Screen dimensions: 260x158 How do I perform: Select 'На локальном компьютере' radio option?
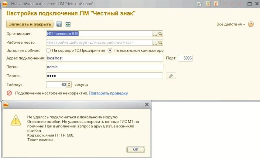pyautogui.click(x=110, y=50)
